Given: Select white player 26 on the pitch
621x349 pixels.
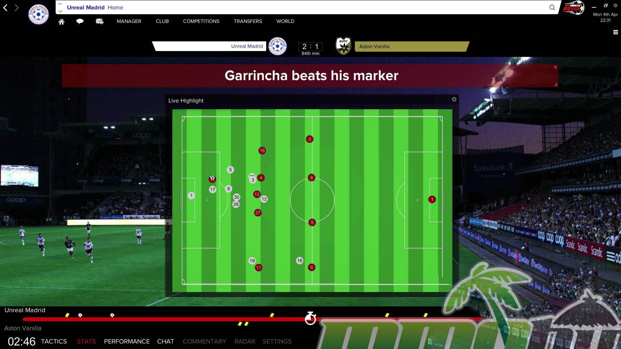Looking at the screenshot, I should click(236, 204).
